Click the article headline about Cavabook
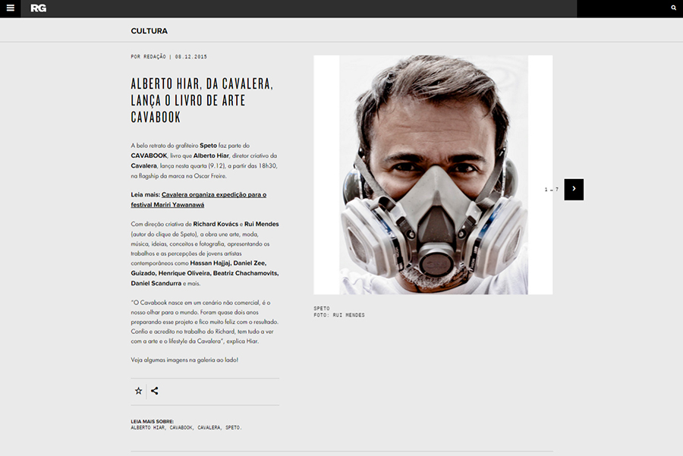 (202, 101)
